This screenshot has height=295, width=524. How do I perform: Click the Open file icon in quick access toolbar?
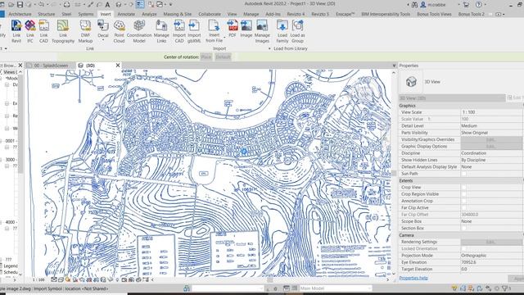pyautogui.click(x=11, y=5)
